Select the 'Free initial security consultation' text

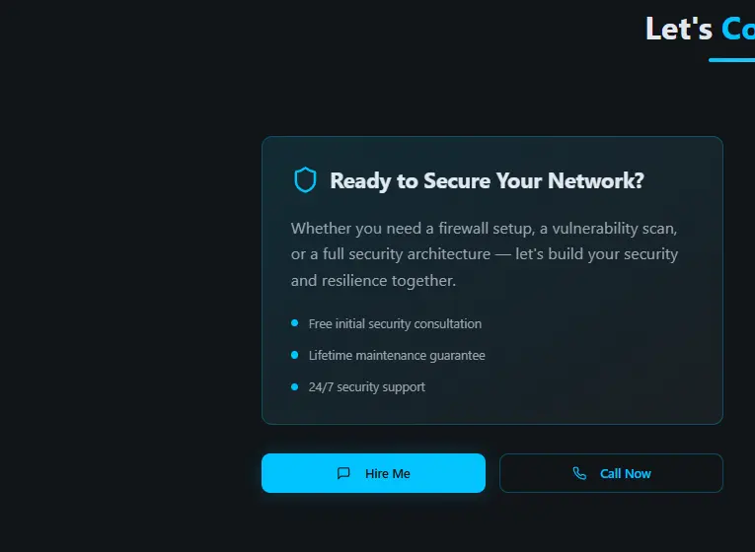tap(395, 323)
